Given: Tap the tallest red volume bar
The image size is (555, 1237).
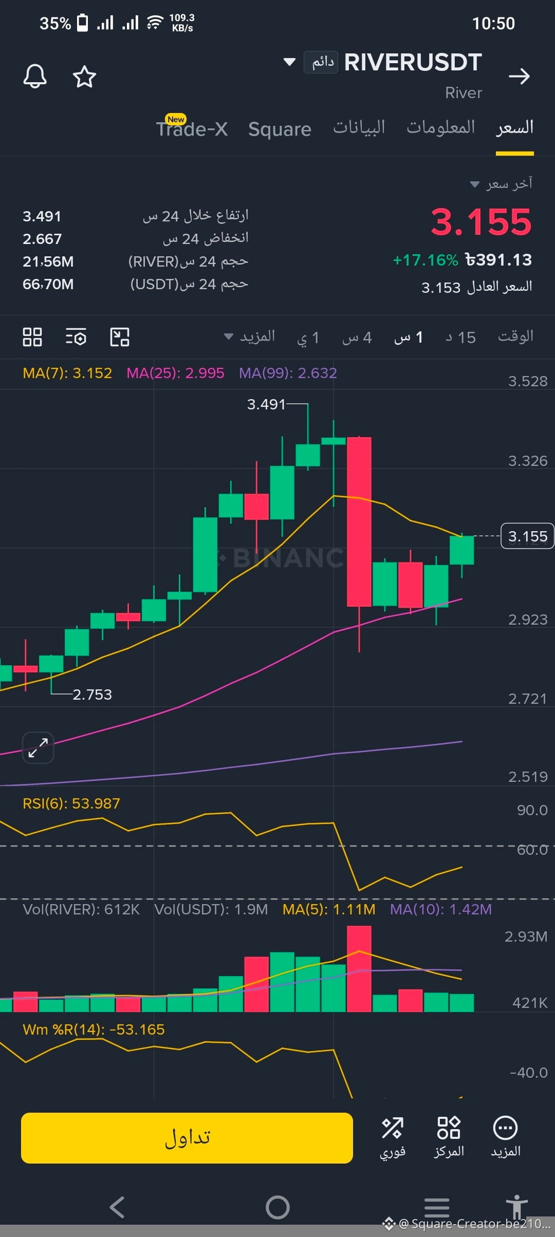Looking at the screenshot, I should 359,969.
